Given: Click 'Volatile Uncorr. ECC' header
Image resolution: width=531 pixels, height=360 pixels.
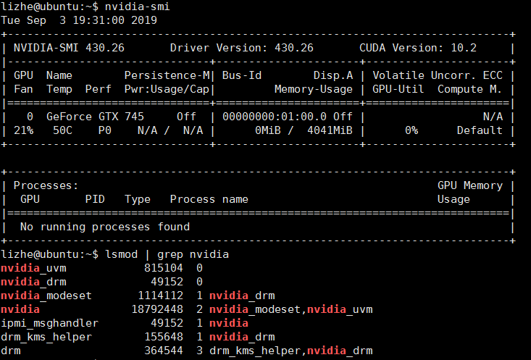Looking at the screenshot, I should [438, 75].
